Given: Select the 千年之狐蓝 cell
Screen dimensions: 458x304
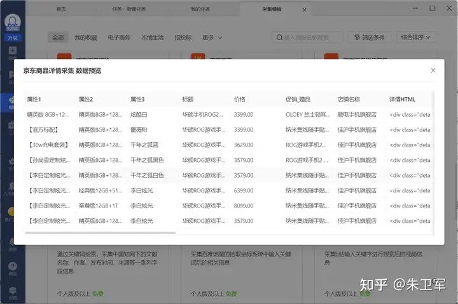Looking at the screenshot, I should (144, 145).
